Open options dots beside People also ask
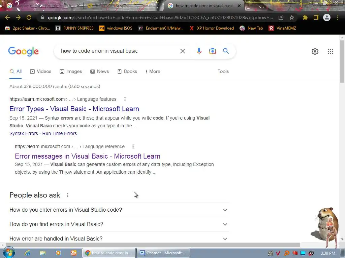345x258 pixels. coord(68,195)
